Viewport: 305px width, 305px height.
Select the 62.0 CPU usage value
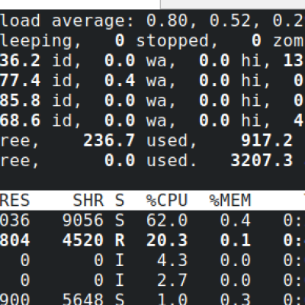[167, 220]
